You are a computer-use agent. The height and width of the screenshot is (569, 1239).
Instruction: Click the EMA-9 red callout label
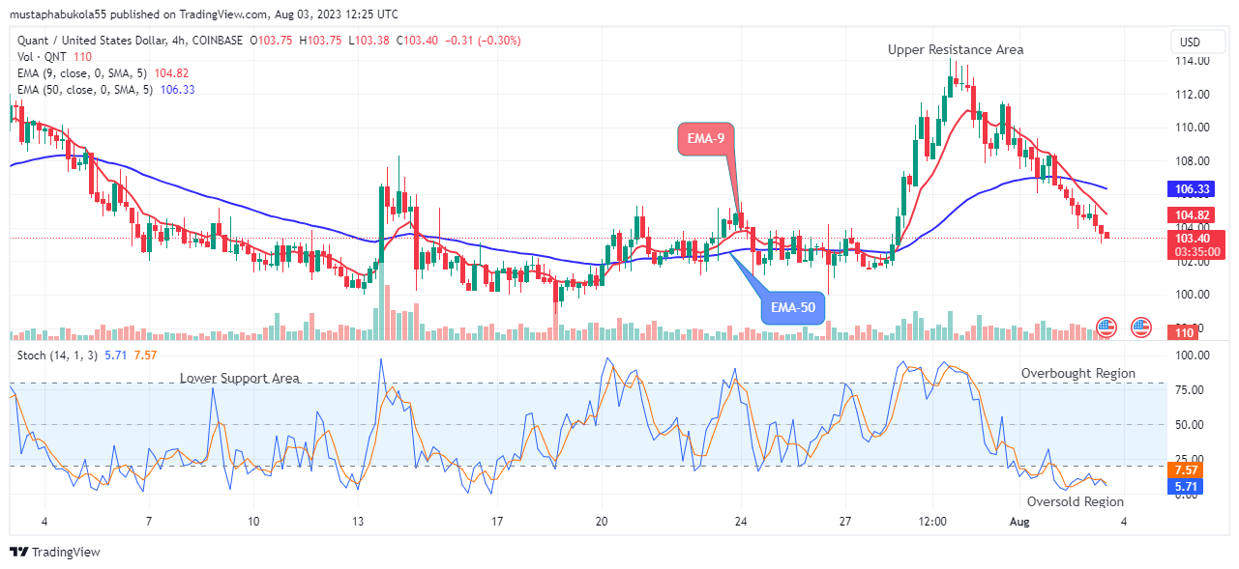coord(706,139)
